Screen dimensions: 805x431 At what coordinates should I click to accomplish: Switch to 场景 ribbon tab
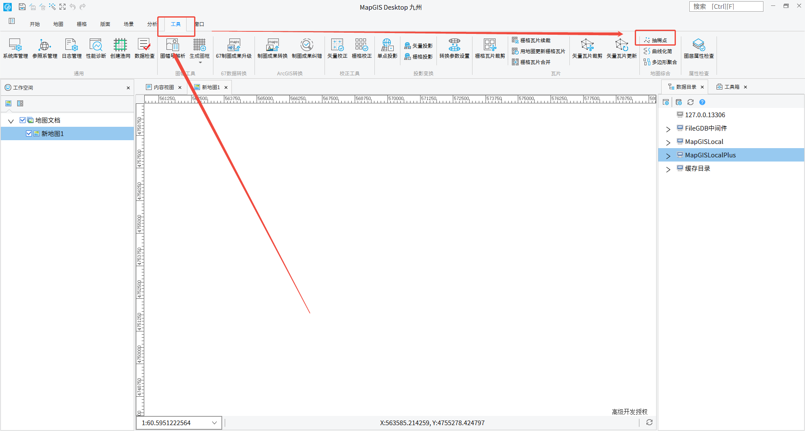pyautogui.click(x=129, y=24)
